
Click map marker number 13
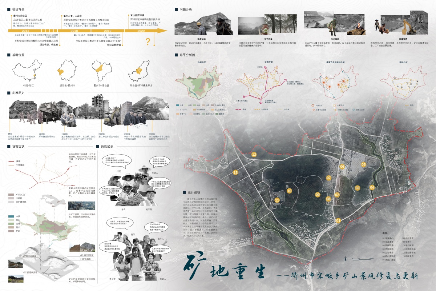pyautogui.click(x=235, y=172)
